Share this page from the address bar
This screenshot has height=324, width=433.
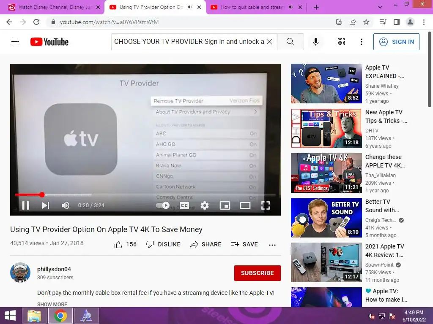353,22
